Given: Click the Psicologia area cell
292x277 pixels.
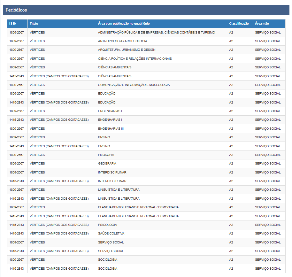Looking at the screenshot, I should (107, 225).
